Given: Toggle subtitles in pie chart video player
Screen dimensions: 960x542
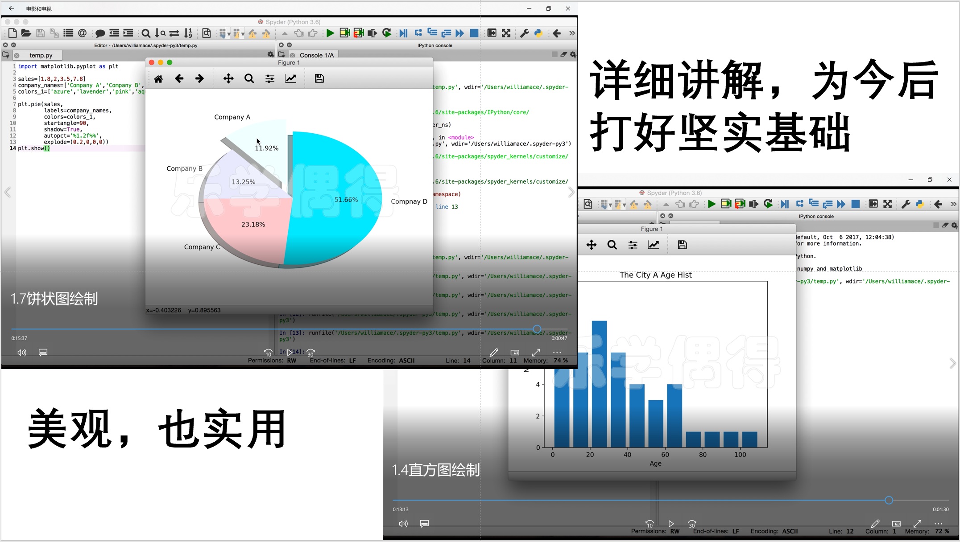Looking at the screenshot, I should click(43, 353).
